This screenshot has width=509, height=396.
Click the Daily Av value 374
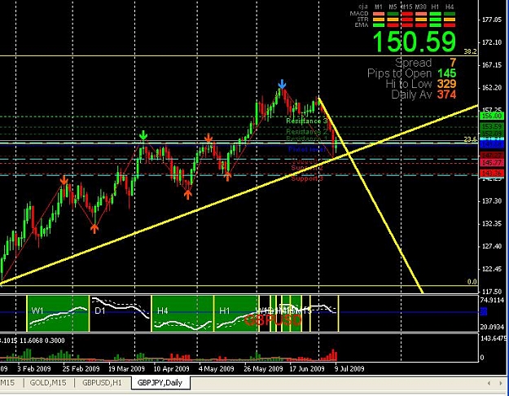click(446, 95)
